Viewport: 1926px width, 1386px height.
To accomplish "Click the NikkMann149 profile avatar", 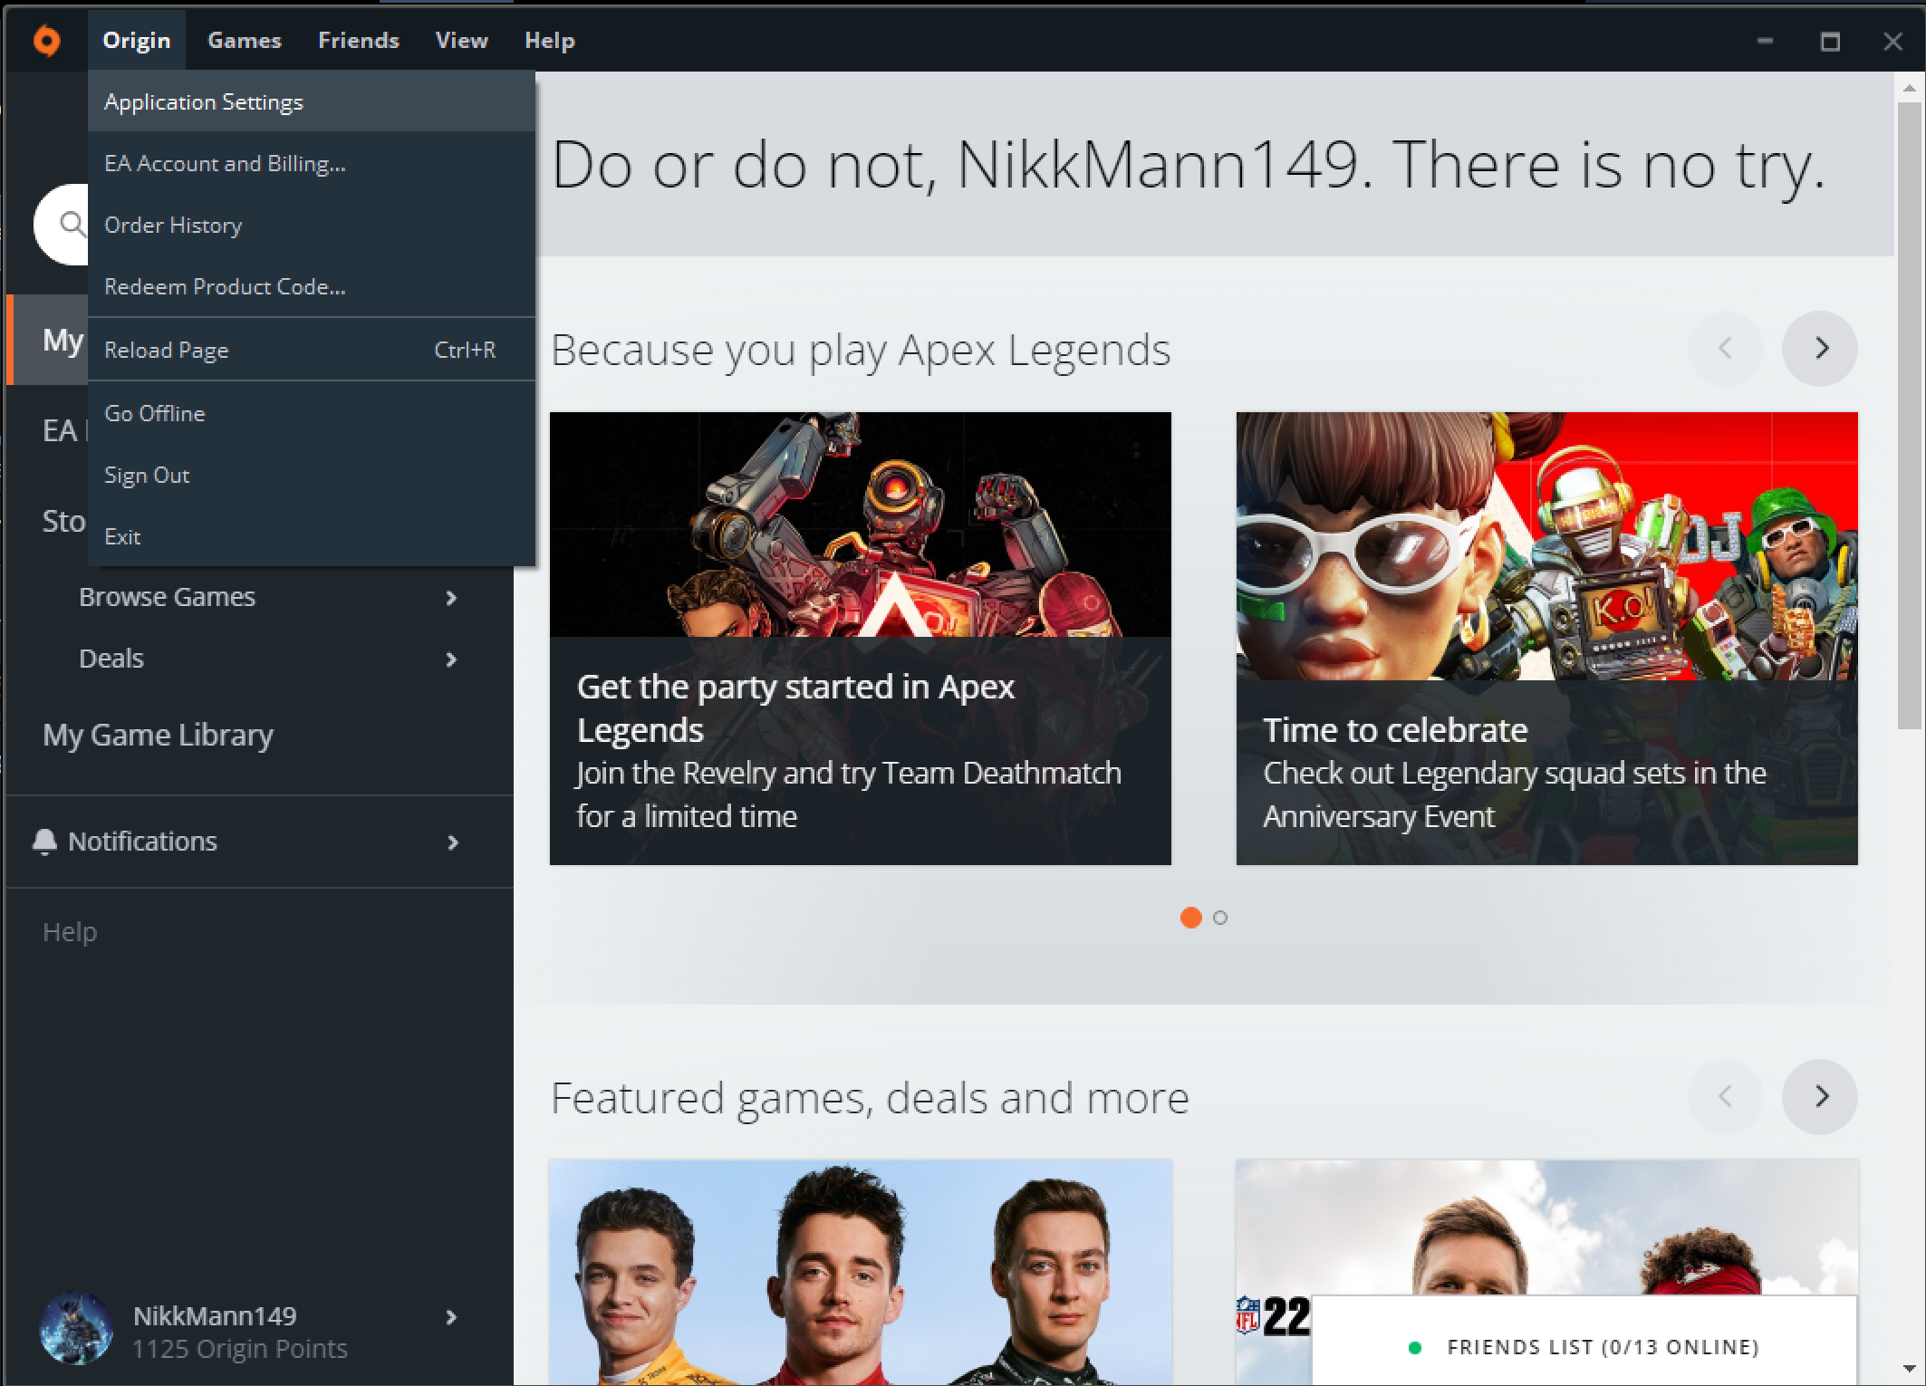I will point(76,1330).
